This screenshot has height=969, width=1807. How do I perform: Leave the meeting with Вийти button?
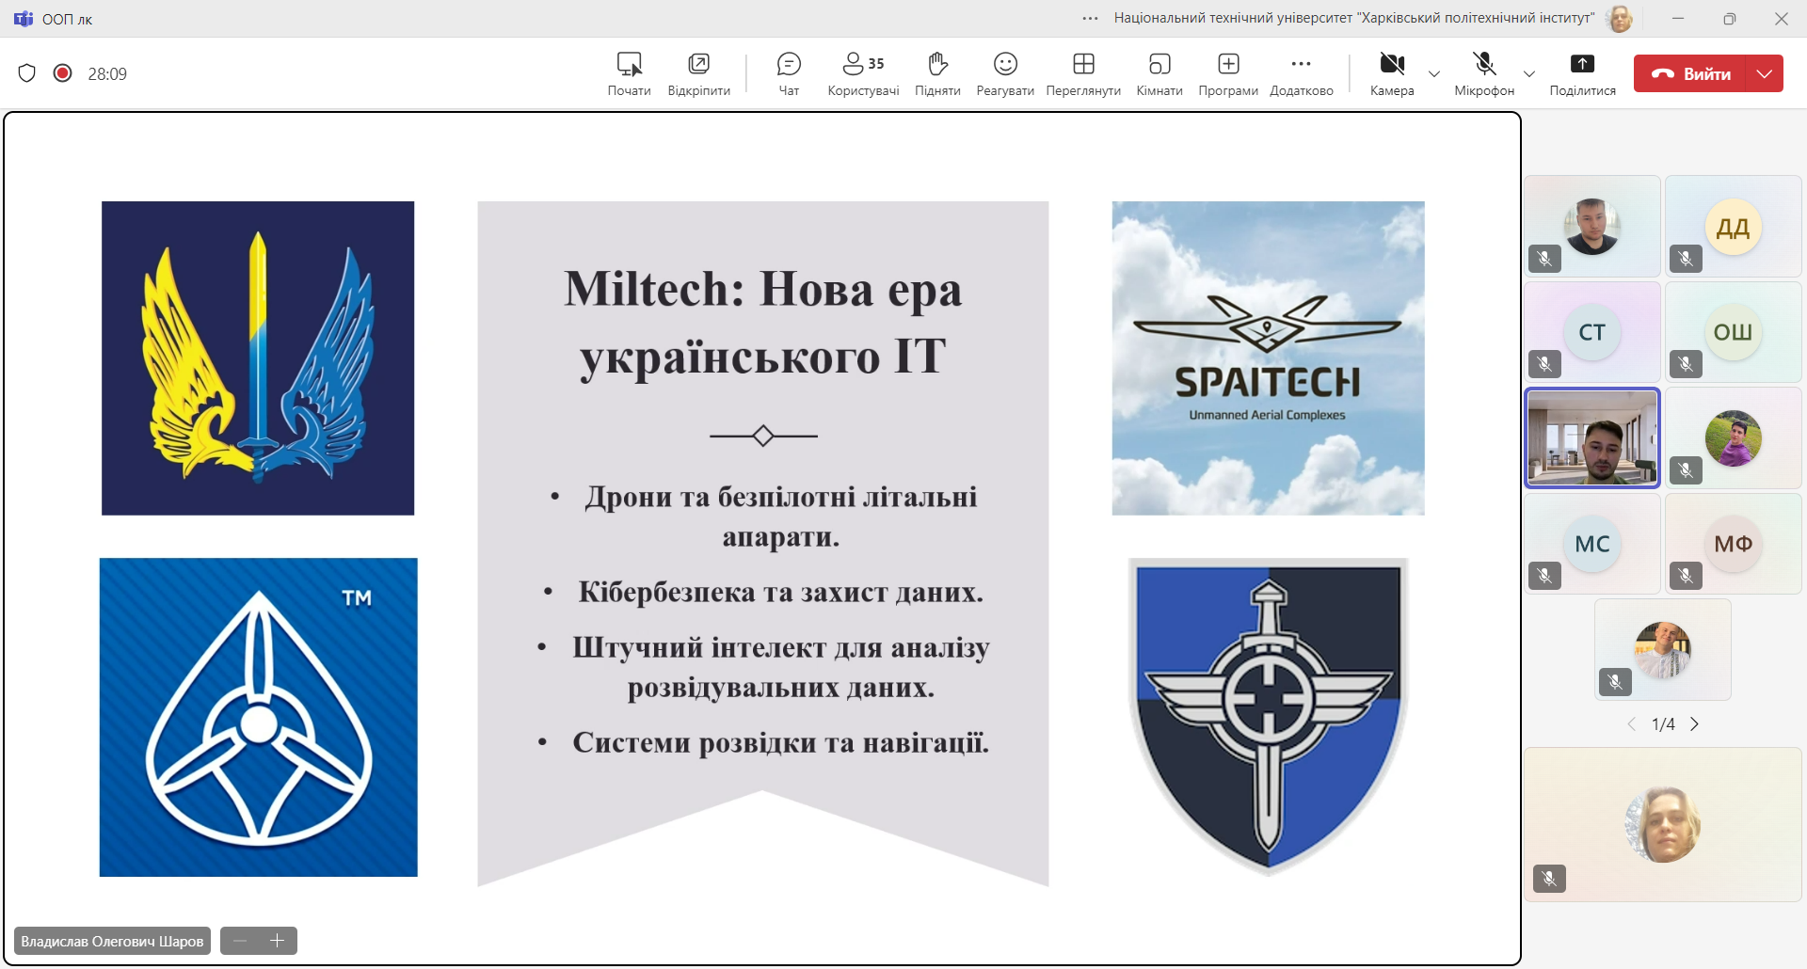click(x=1692, y=73)
